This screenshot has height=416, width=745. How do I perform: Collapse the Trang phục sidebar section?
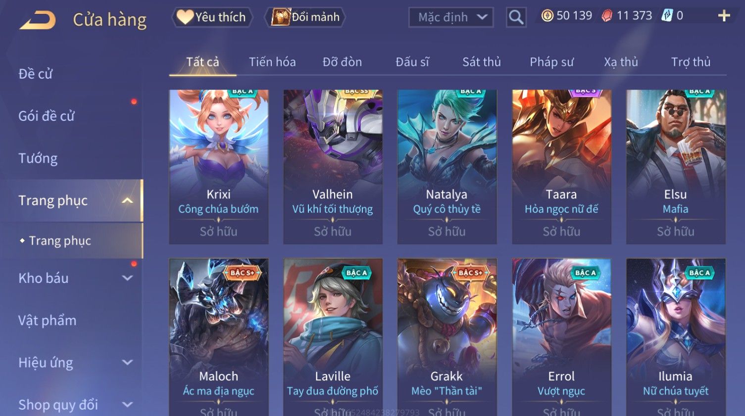127,200
